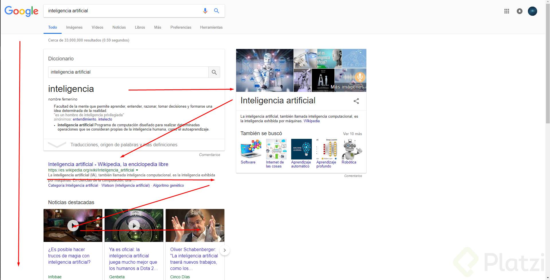The width and height of the screenshot is (550, 280).
Task: Open the Robótica robot thumbnail
Action: (352, 149)
